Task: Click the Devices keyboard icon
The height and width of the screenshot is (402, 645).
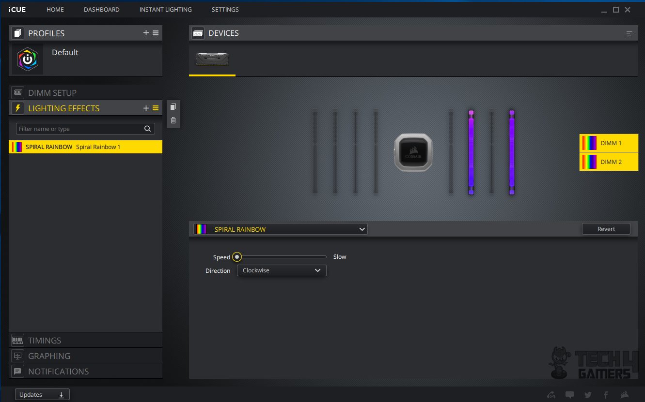Action: [198, 33]
